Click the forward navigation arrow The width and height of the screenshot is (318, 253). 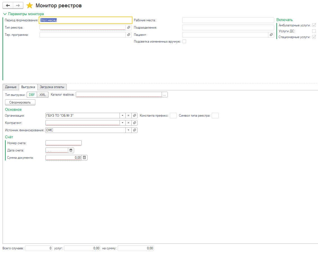tap(18, 6)
